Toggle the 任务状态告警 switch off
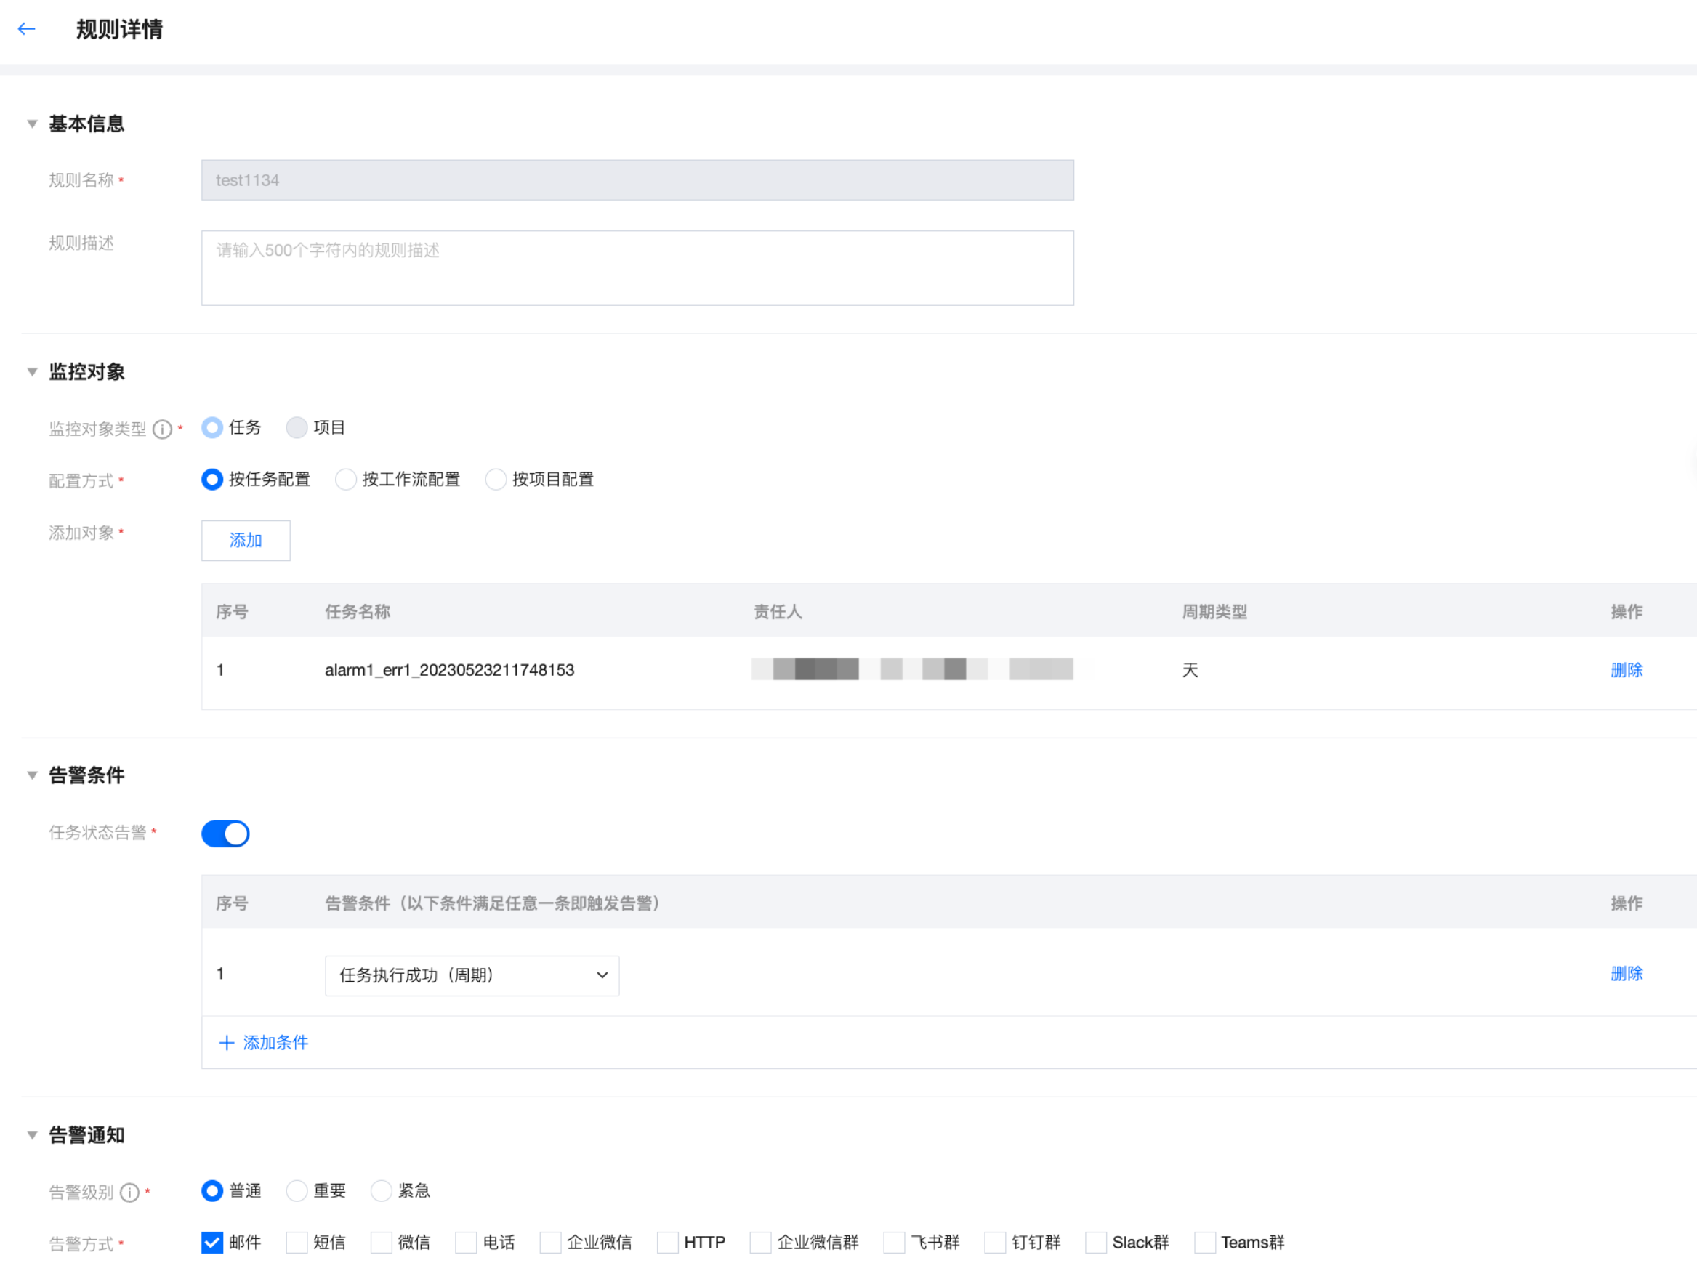The width and height of the screenshot is (1697, 1271). point(225,834)
